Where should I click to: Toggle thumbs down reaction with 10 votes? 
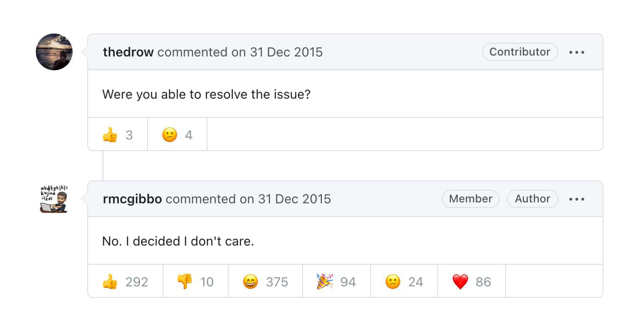tap(195, 282)
